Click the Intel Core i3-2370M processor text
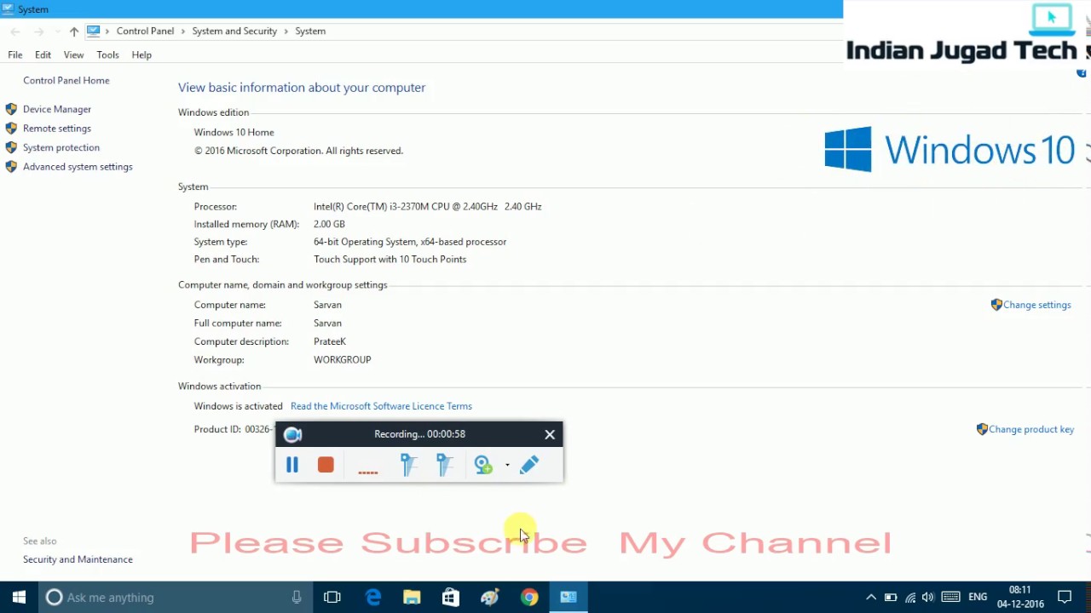 [427, 206]
